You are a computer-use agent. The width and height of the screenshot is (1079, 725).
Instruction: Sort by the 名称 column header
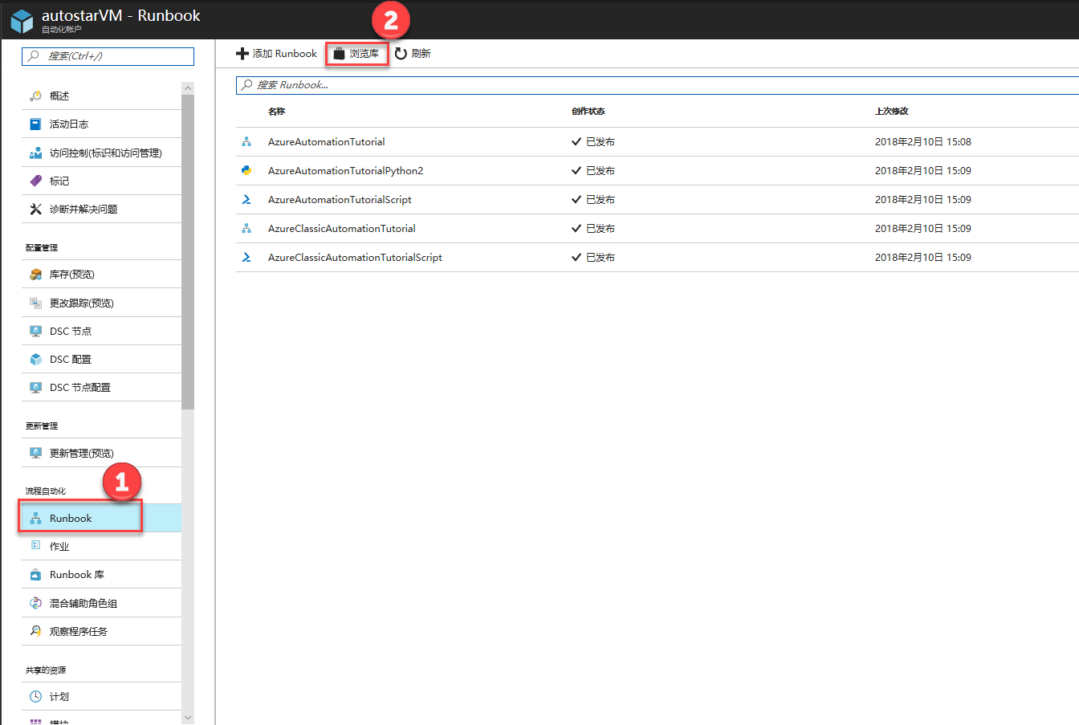276,112
